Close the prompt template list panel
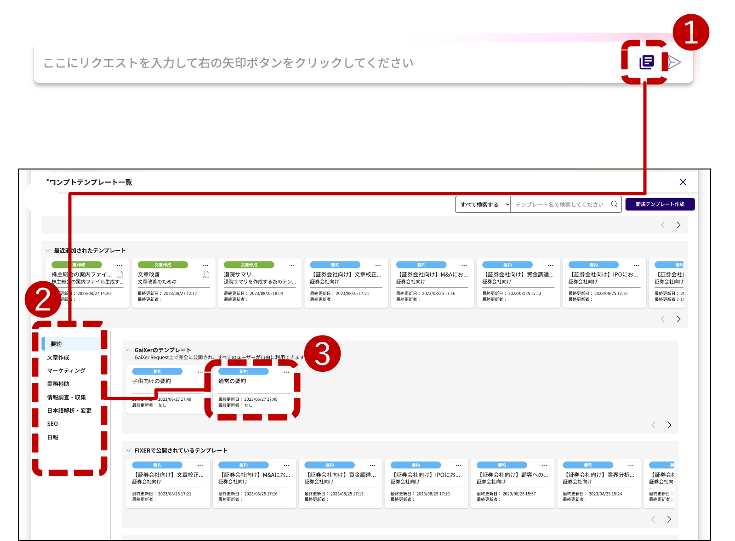The height and width of the screenshot is (541, 735). [x=683, y=182]
